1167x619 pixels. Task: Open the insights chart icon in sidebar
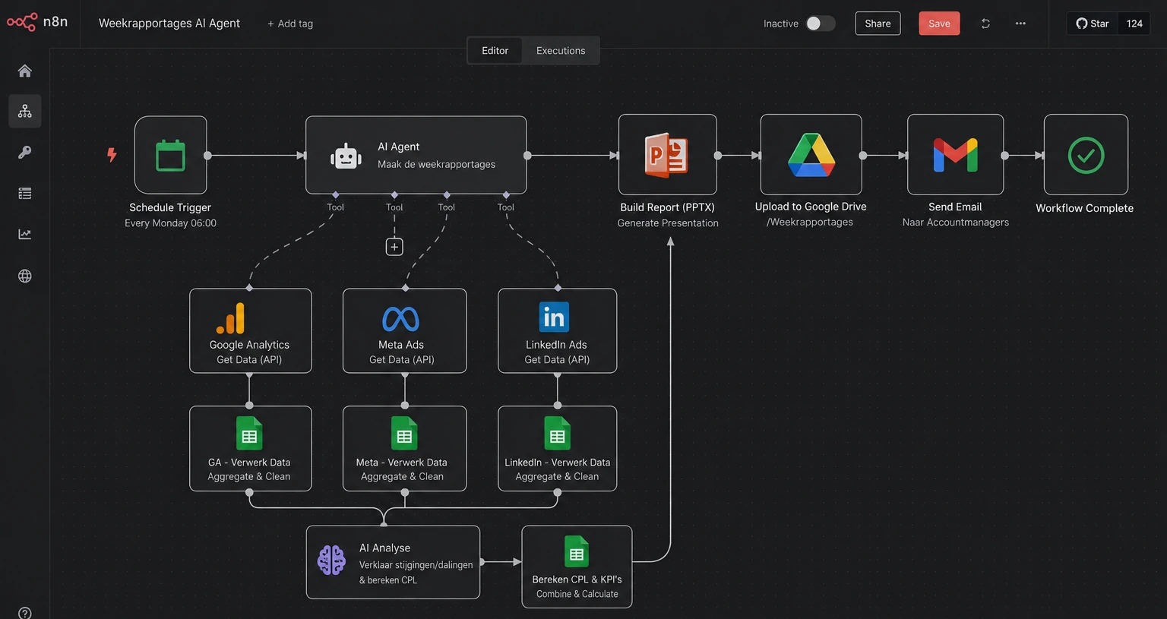(25, 235)
